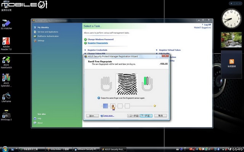Open the MWSnap 3 desktop icon
244x152 pixels.
pyautogui.click(x=6, y=116)
